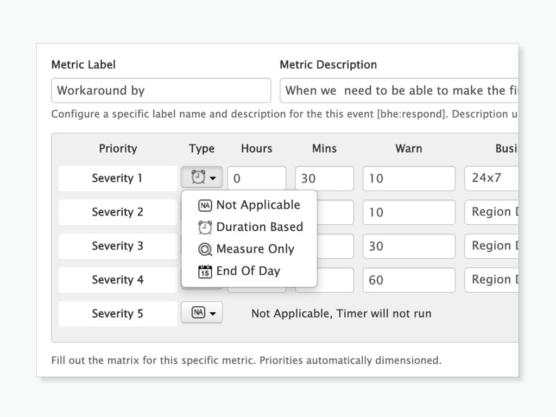Open the Region schedule selector for Severity 2
556x417 pixels.
(x=491, y=212)
